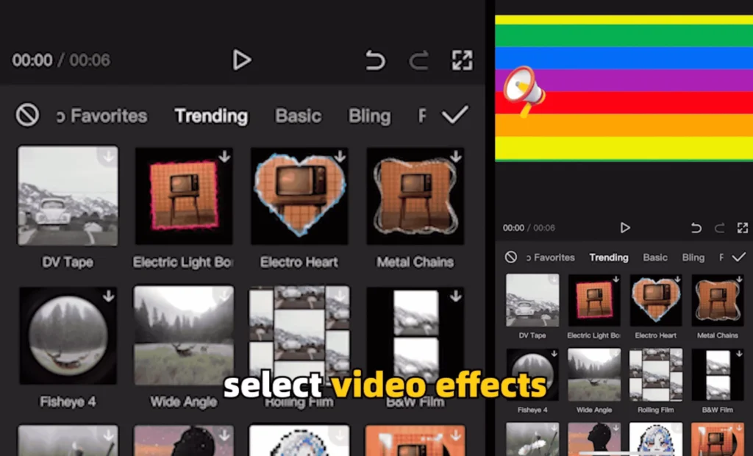Screen dimensions: 753x456
Task: Click the large 'Fisheye 4' label text
Action: 68,402
